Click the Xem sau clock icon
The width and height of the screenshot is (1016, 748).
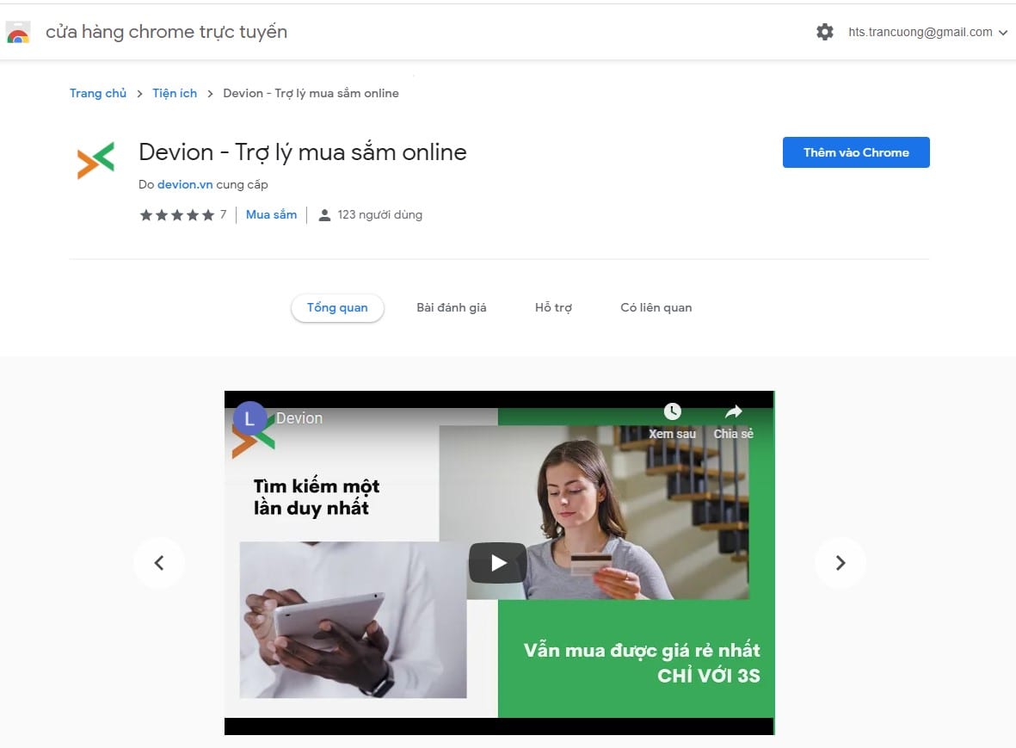point(673,411)
